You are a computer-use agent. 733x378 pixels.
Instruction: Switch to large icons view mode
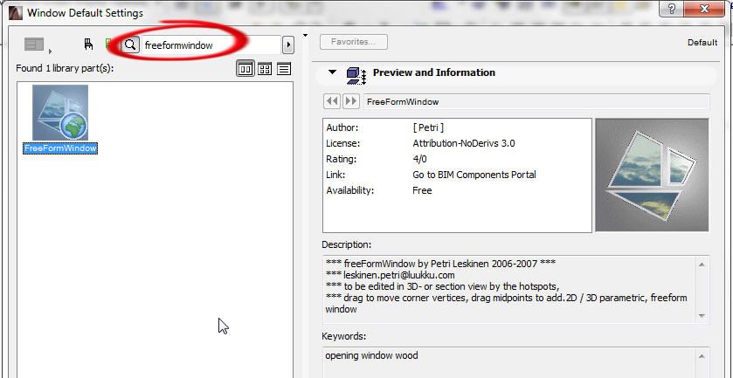[245, 70]
